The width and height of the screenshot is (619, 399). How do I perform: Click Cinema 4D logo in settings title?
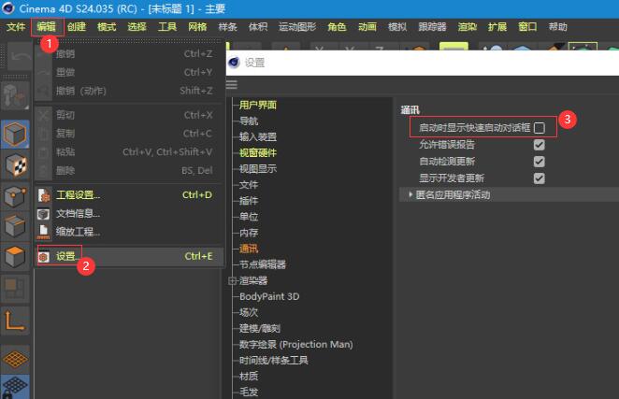pos(234,63)
